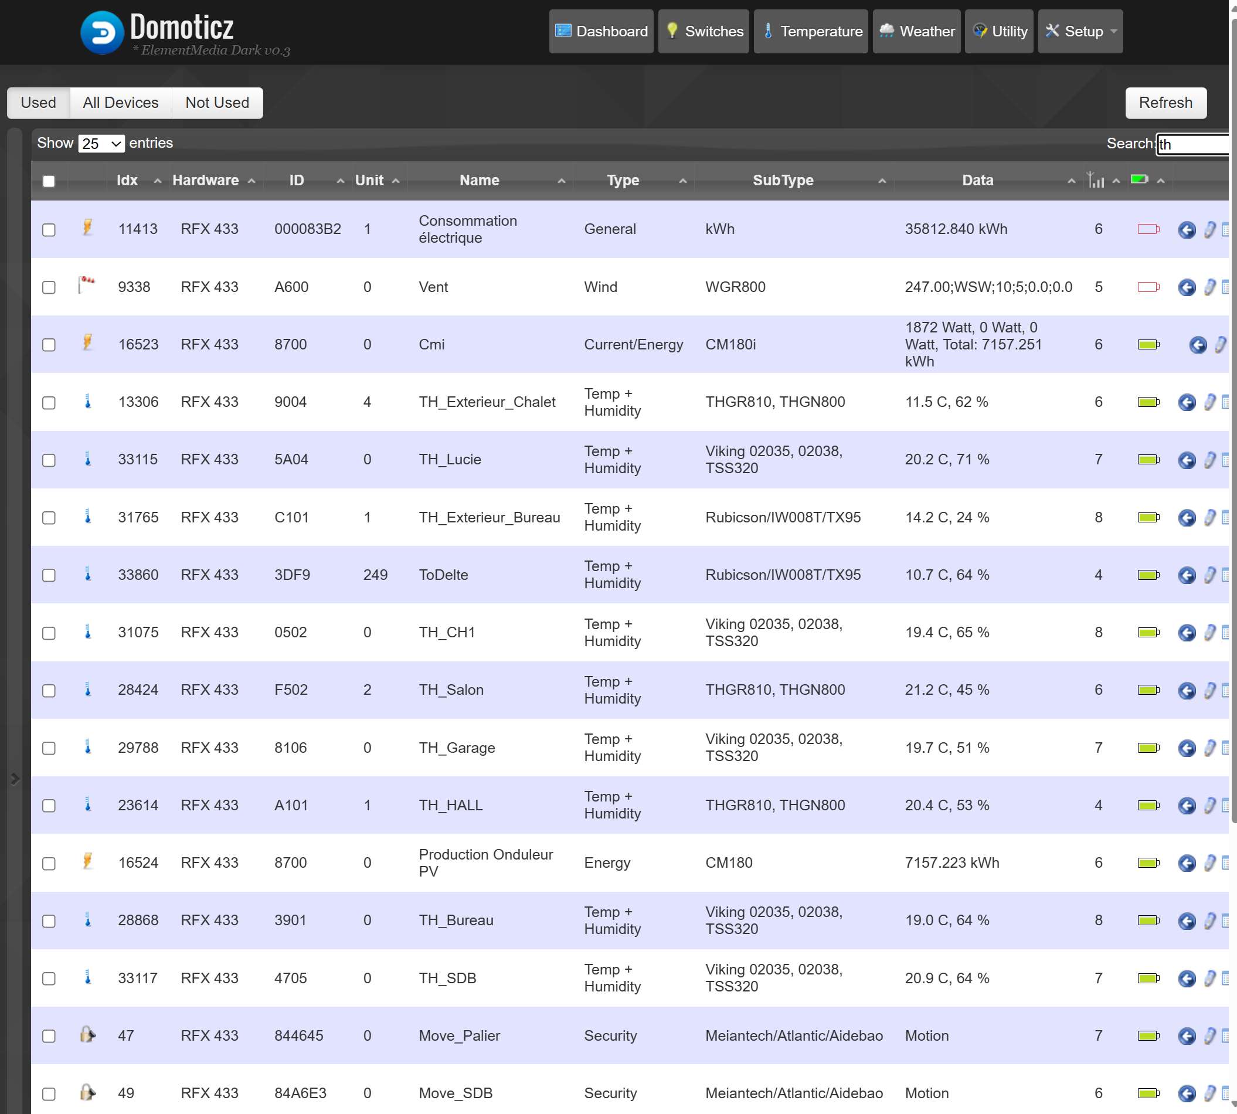Open the Utility section
The width and height of the screenshot is (1237, 1114).
[x=998, y=31]
